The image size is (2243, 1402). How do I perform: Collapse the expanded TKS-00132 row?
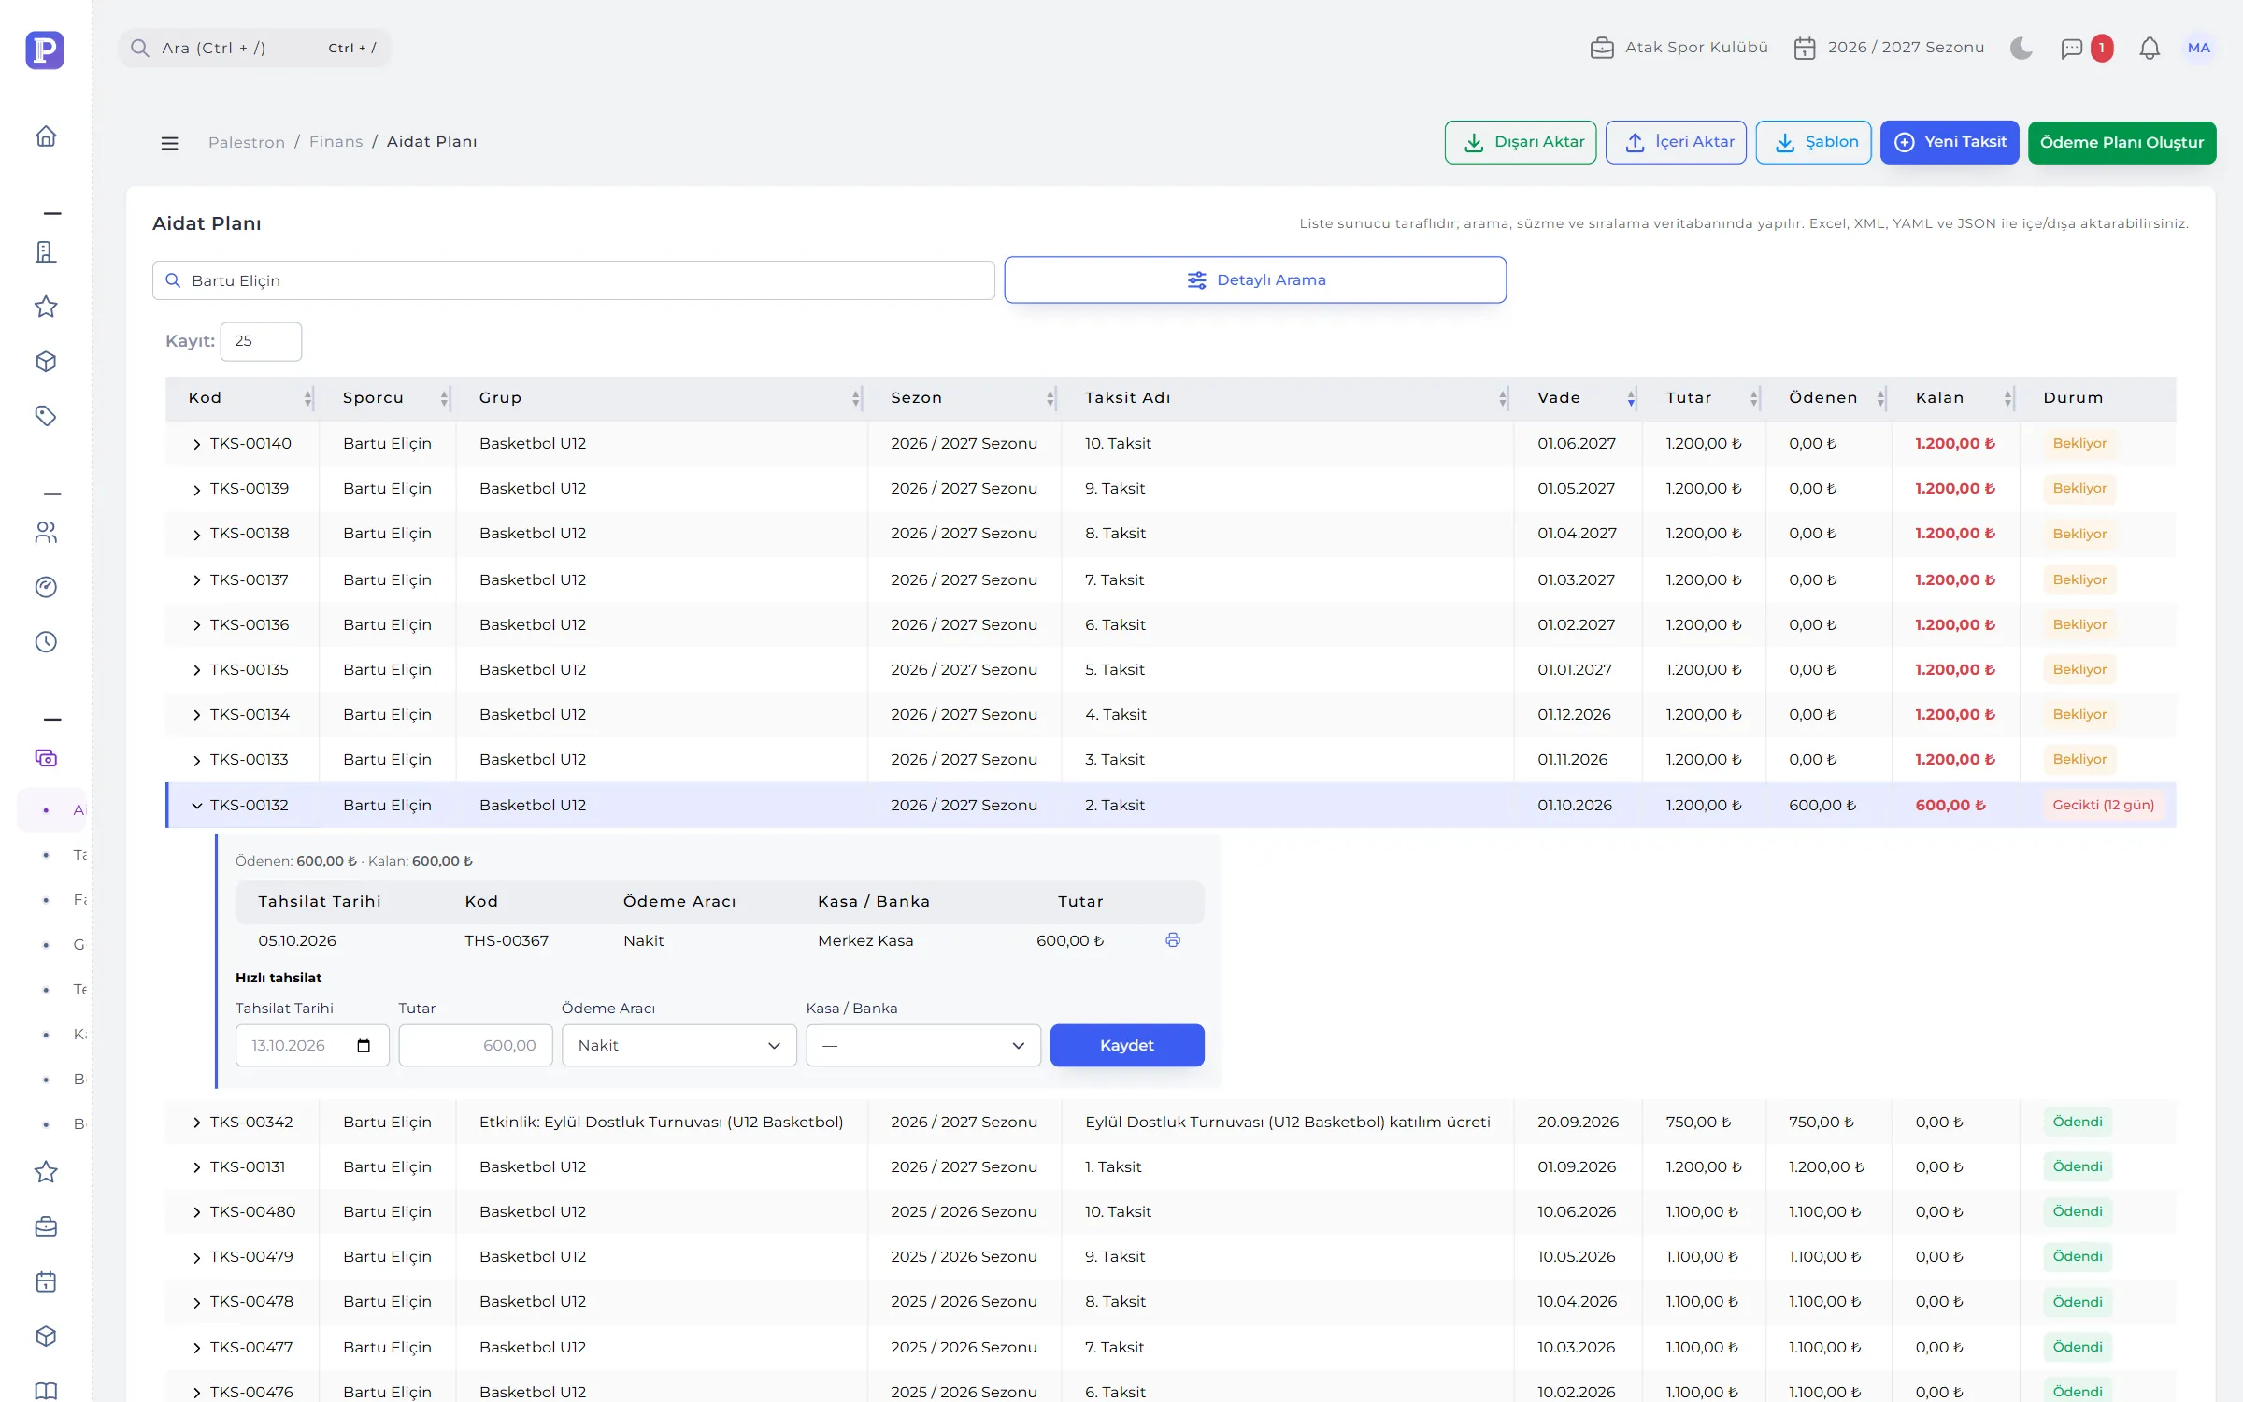tap(196, 806)
